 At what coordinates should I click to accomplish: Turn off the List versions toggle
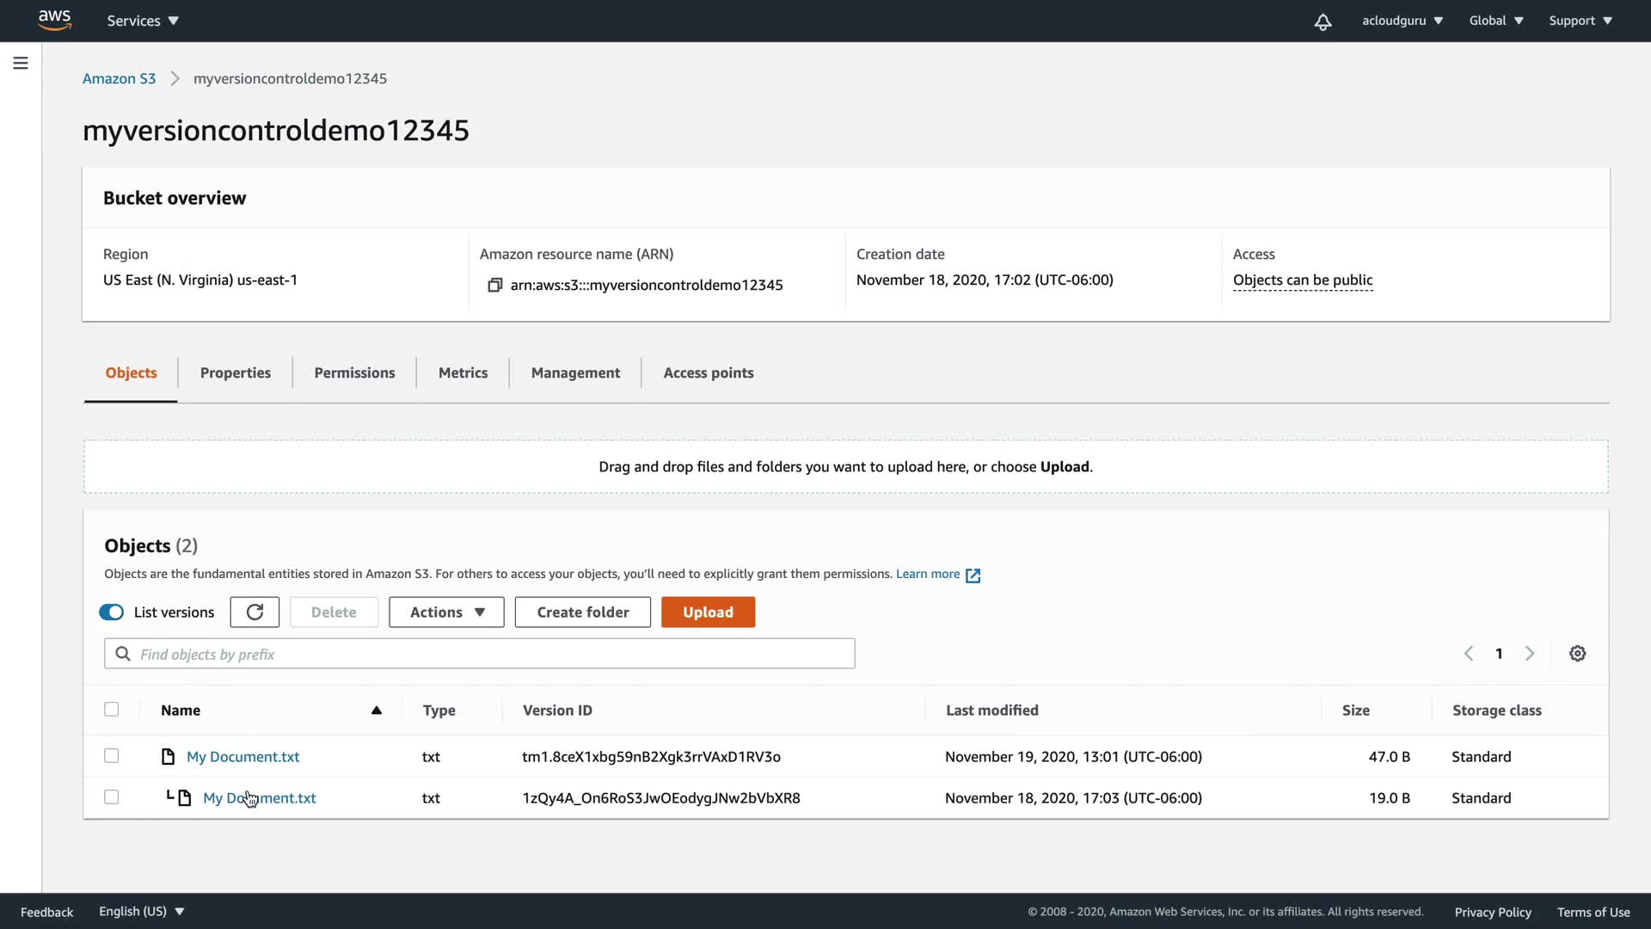[x=112, y=612]
